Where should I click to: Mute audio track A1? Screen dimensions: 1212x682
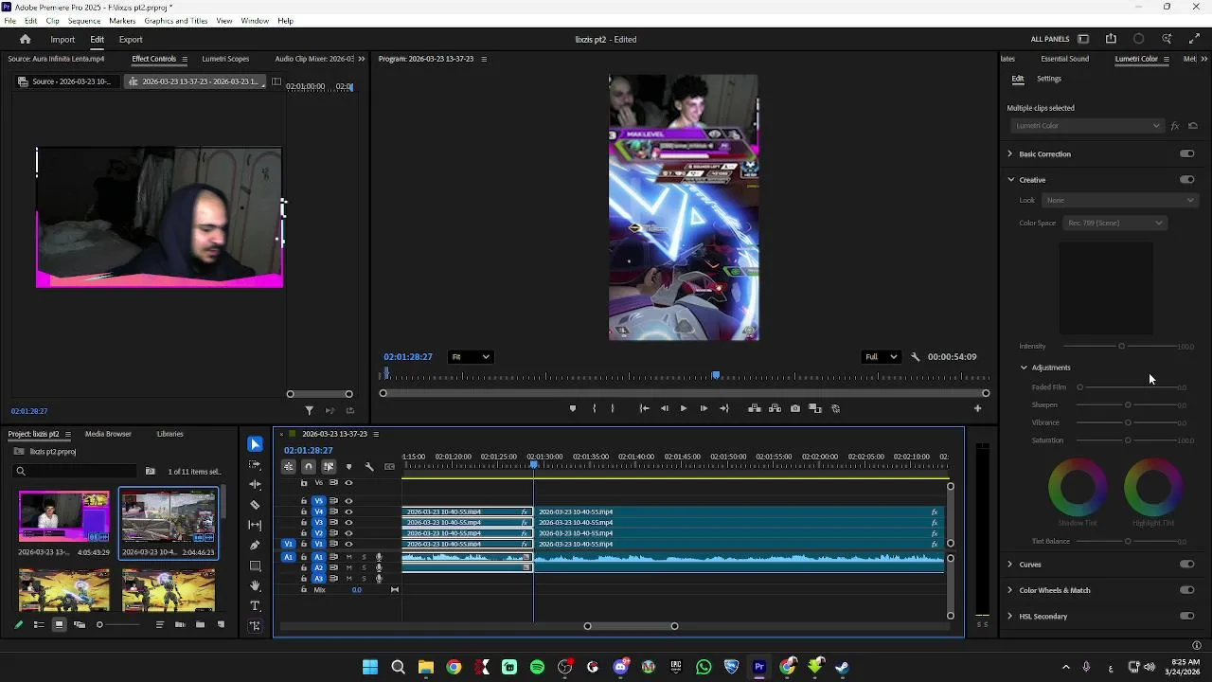pos(349,557)
